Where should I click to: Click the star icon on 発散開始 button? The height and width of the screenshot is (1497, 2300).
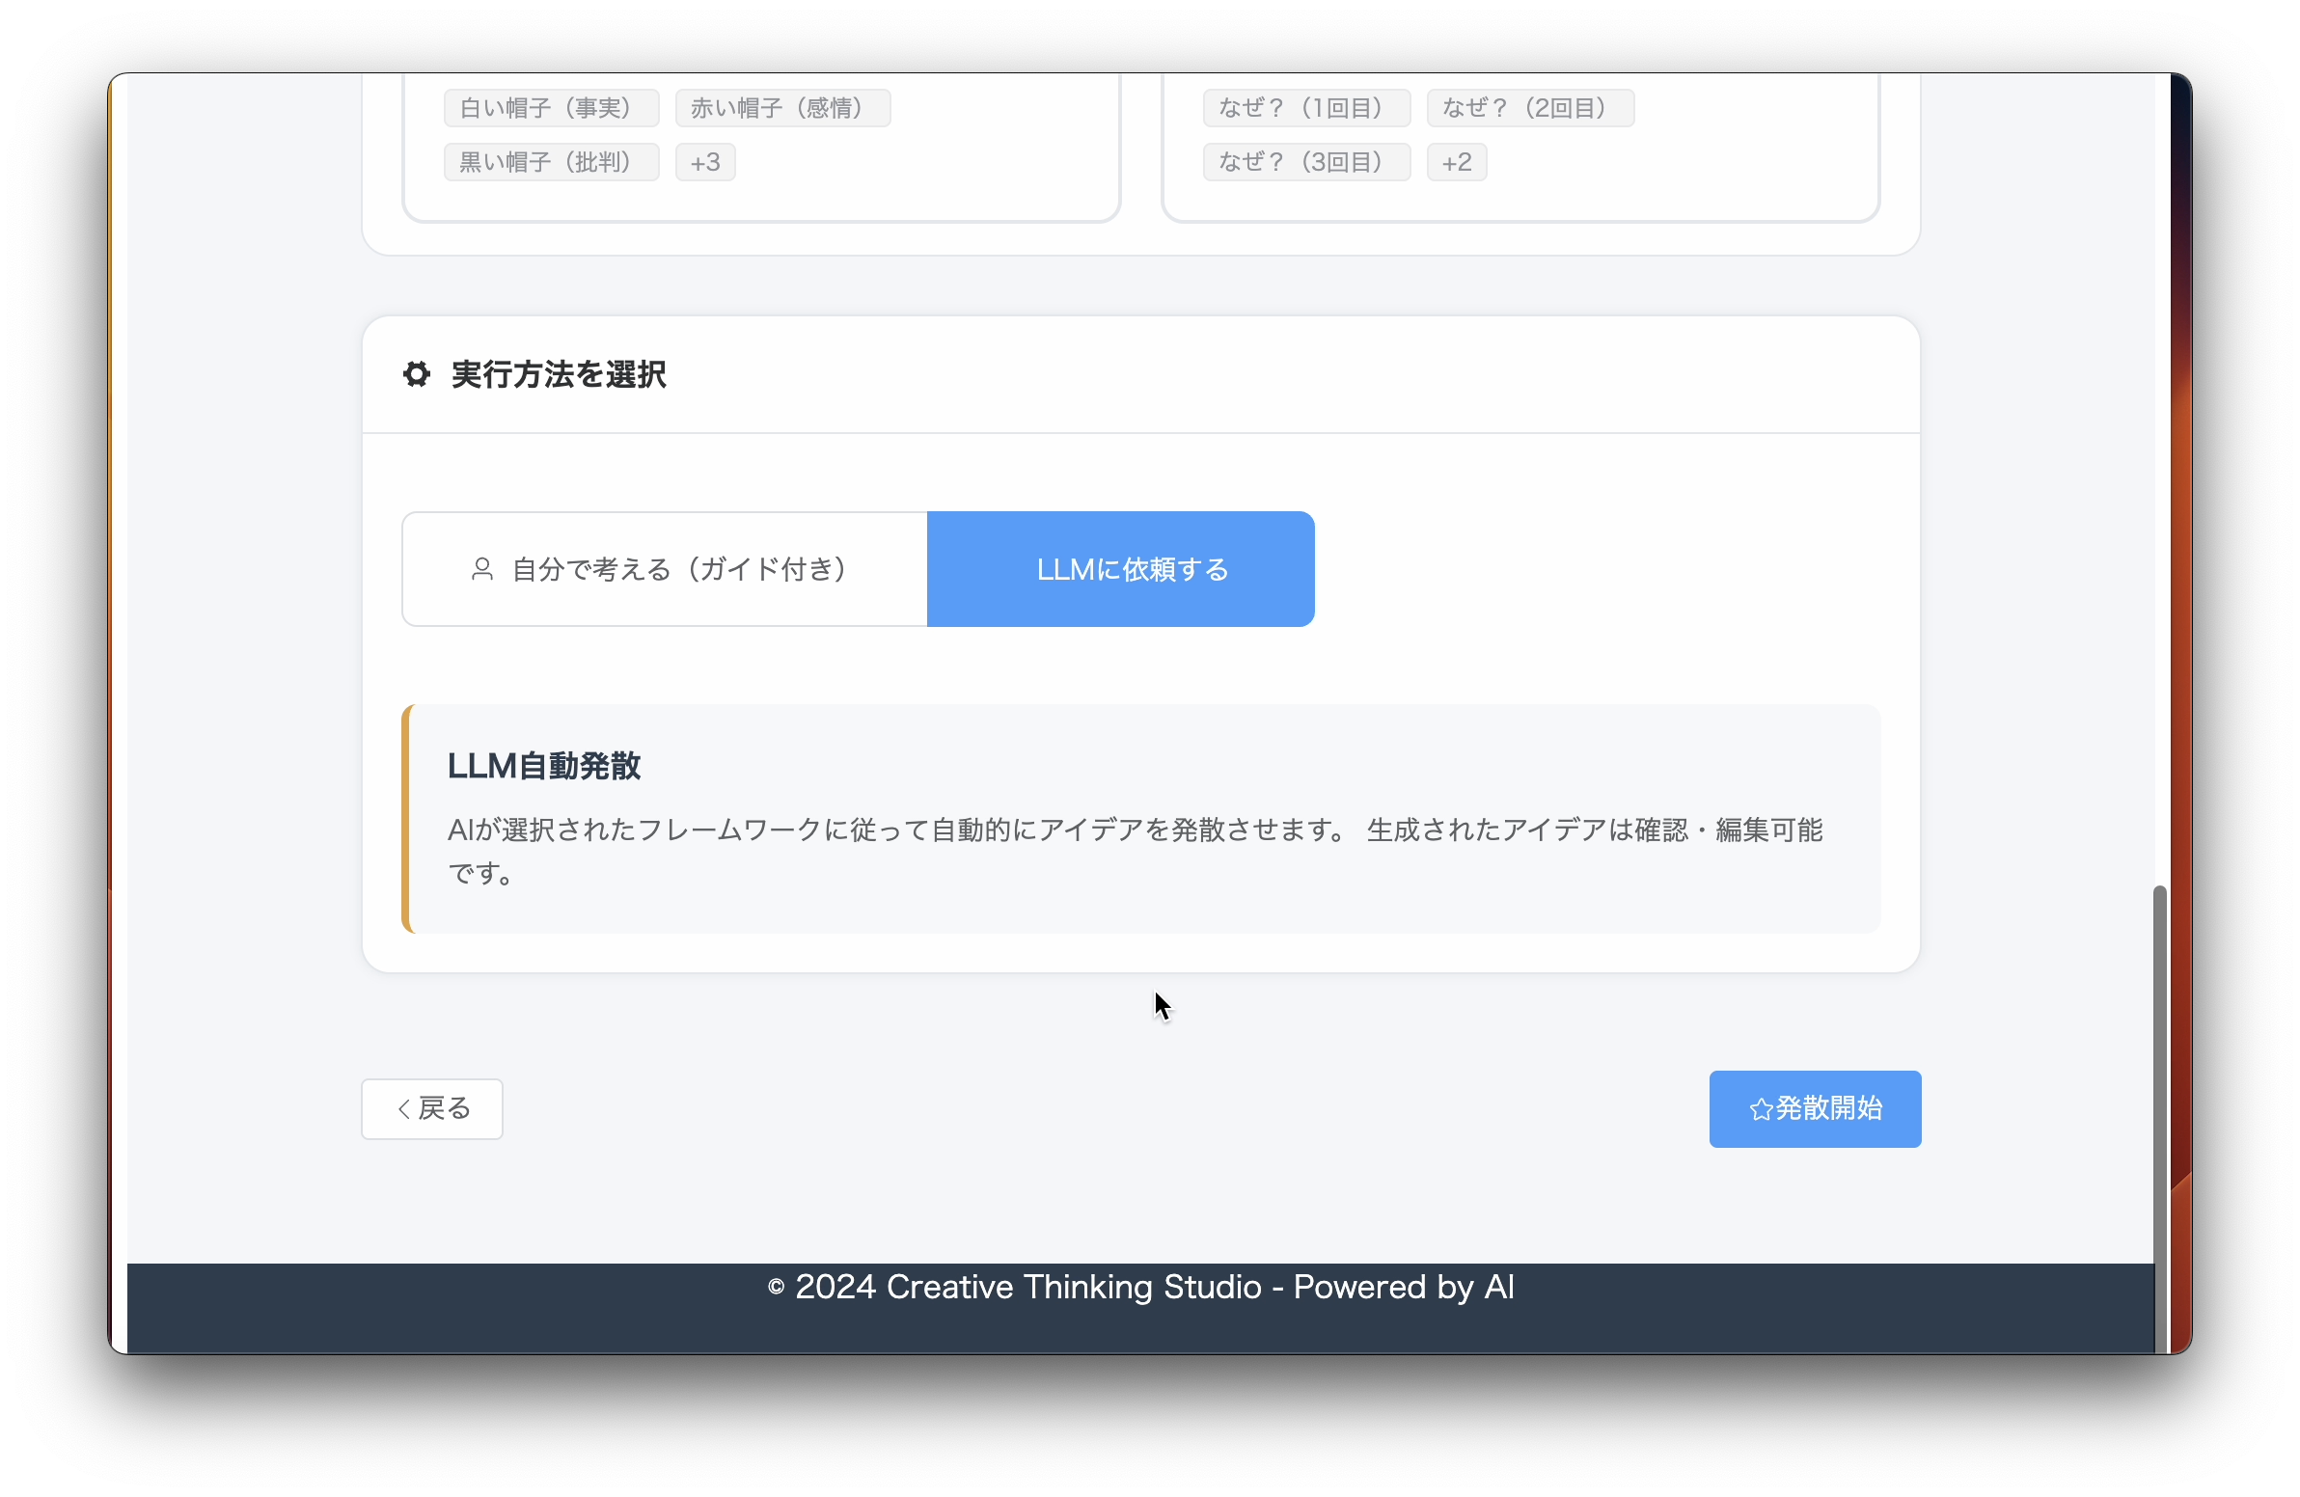(x=1761, y=1108)
